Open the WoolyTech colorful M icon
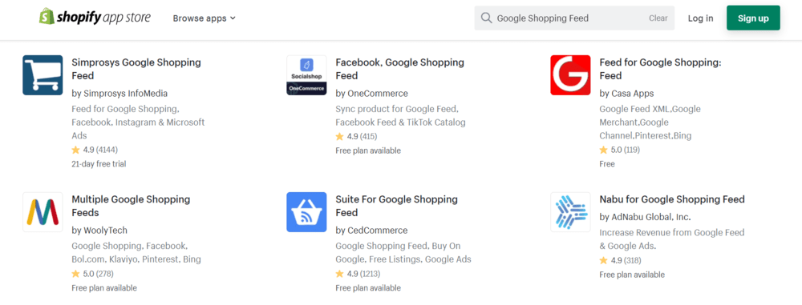The image size is (802, 305). pos(43,212)
